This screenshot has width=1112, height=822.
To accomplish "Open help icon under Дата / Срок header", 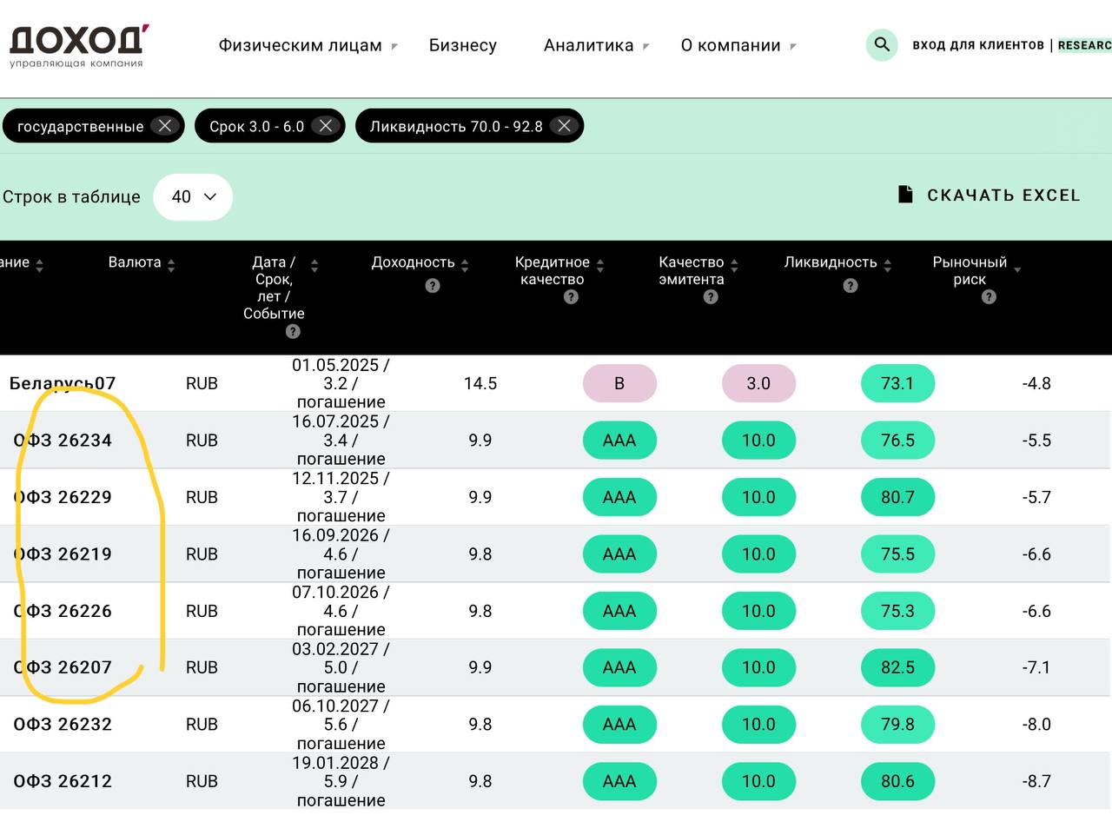I will [x=293, y=332].
